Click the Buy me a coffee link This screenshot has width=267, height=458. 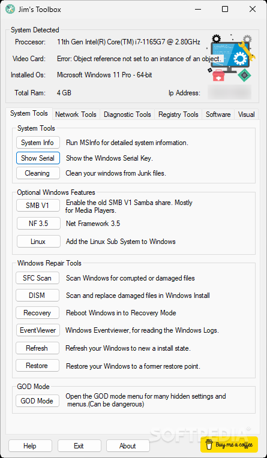point(229,444)
